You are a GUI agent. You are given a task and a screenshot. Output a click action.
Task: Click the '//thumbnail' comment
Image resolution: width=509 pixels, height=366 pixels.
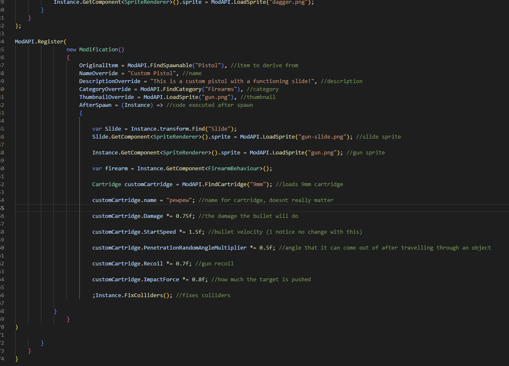258,97
